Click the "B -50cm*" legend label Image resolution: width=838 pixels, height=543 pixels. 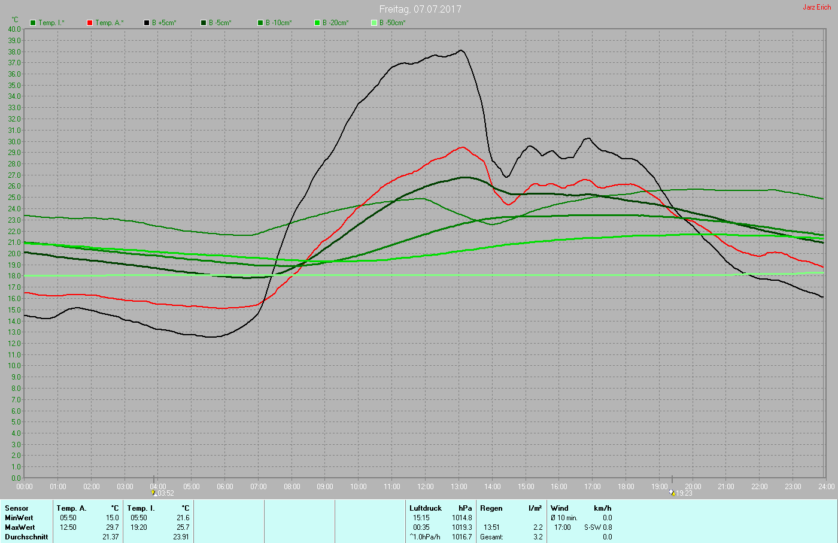point(393,23)
